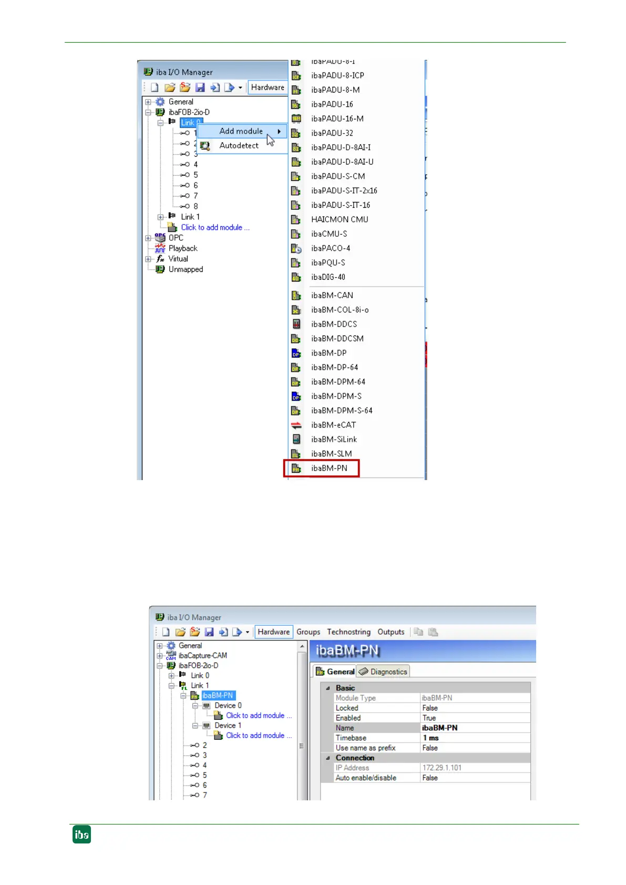Select ibaDIG-40 in the module list
Image resolution: width=626 pixels, height=885 pixels.
pos(328,277)
